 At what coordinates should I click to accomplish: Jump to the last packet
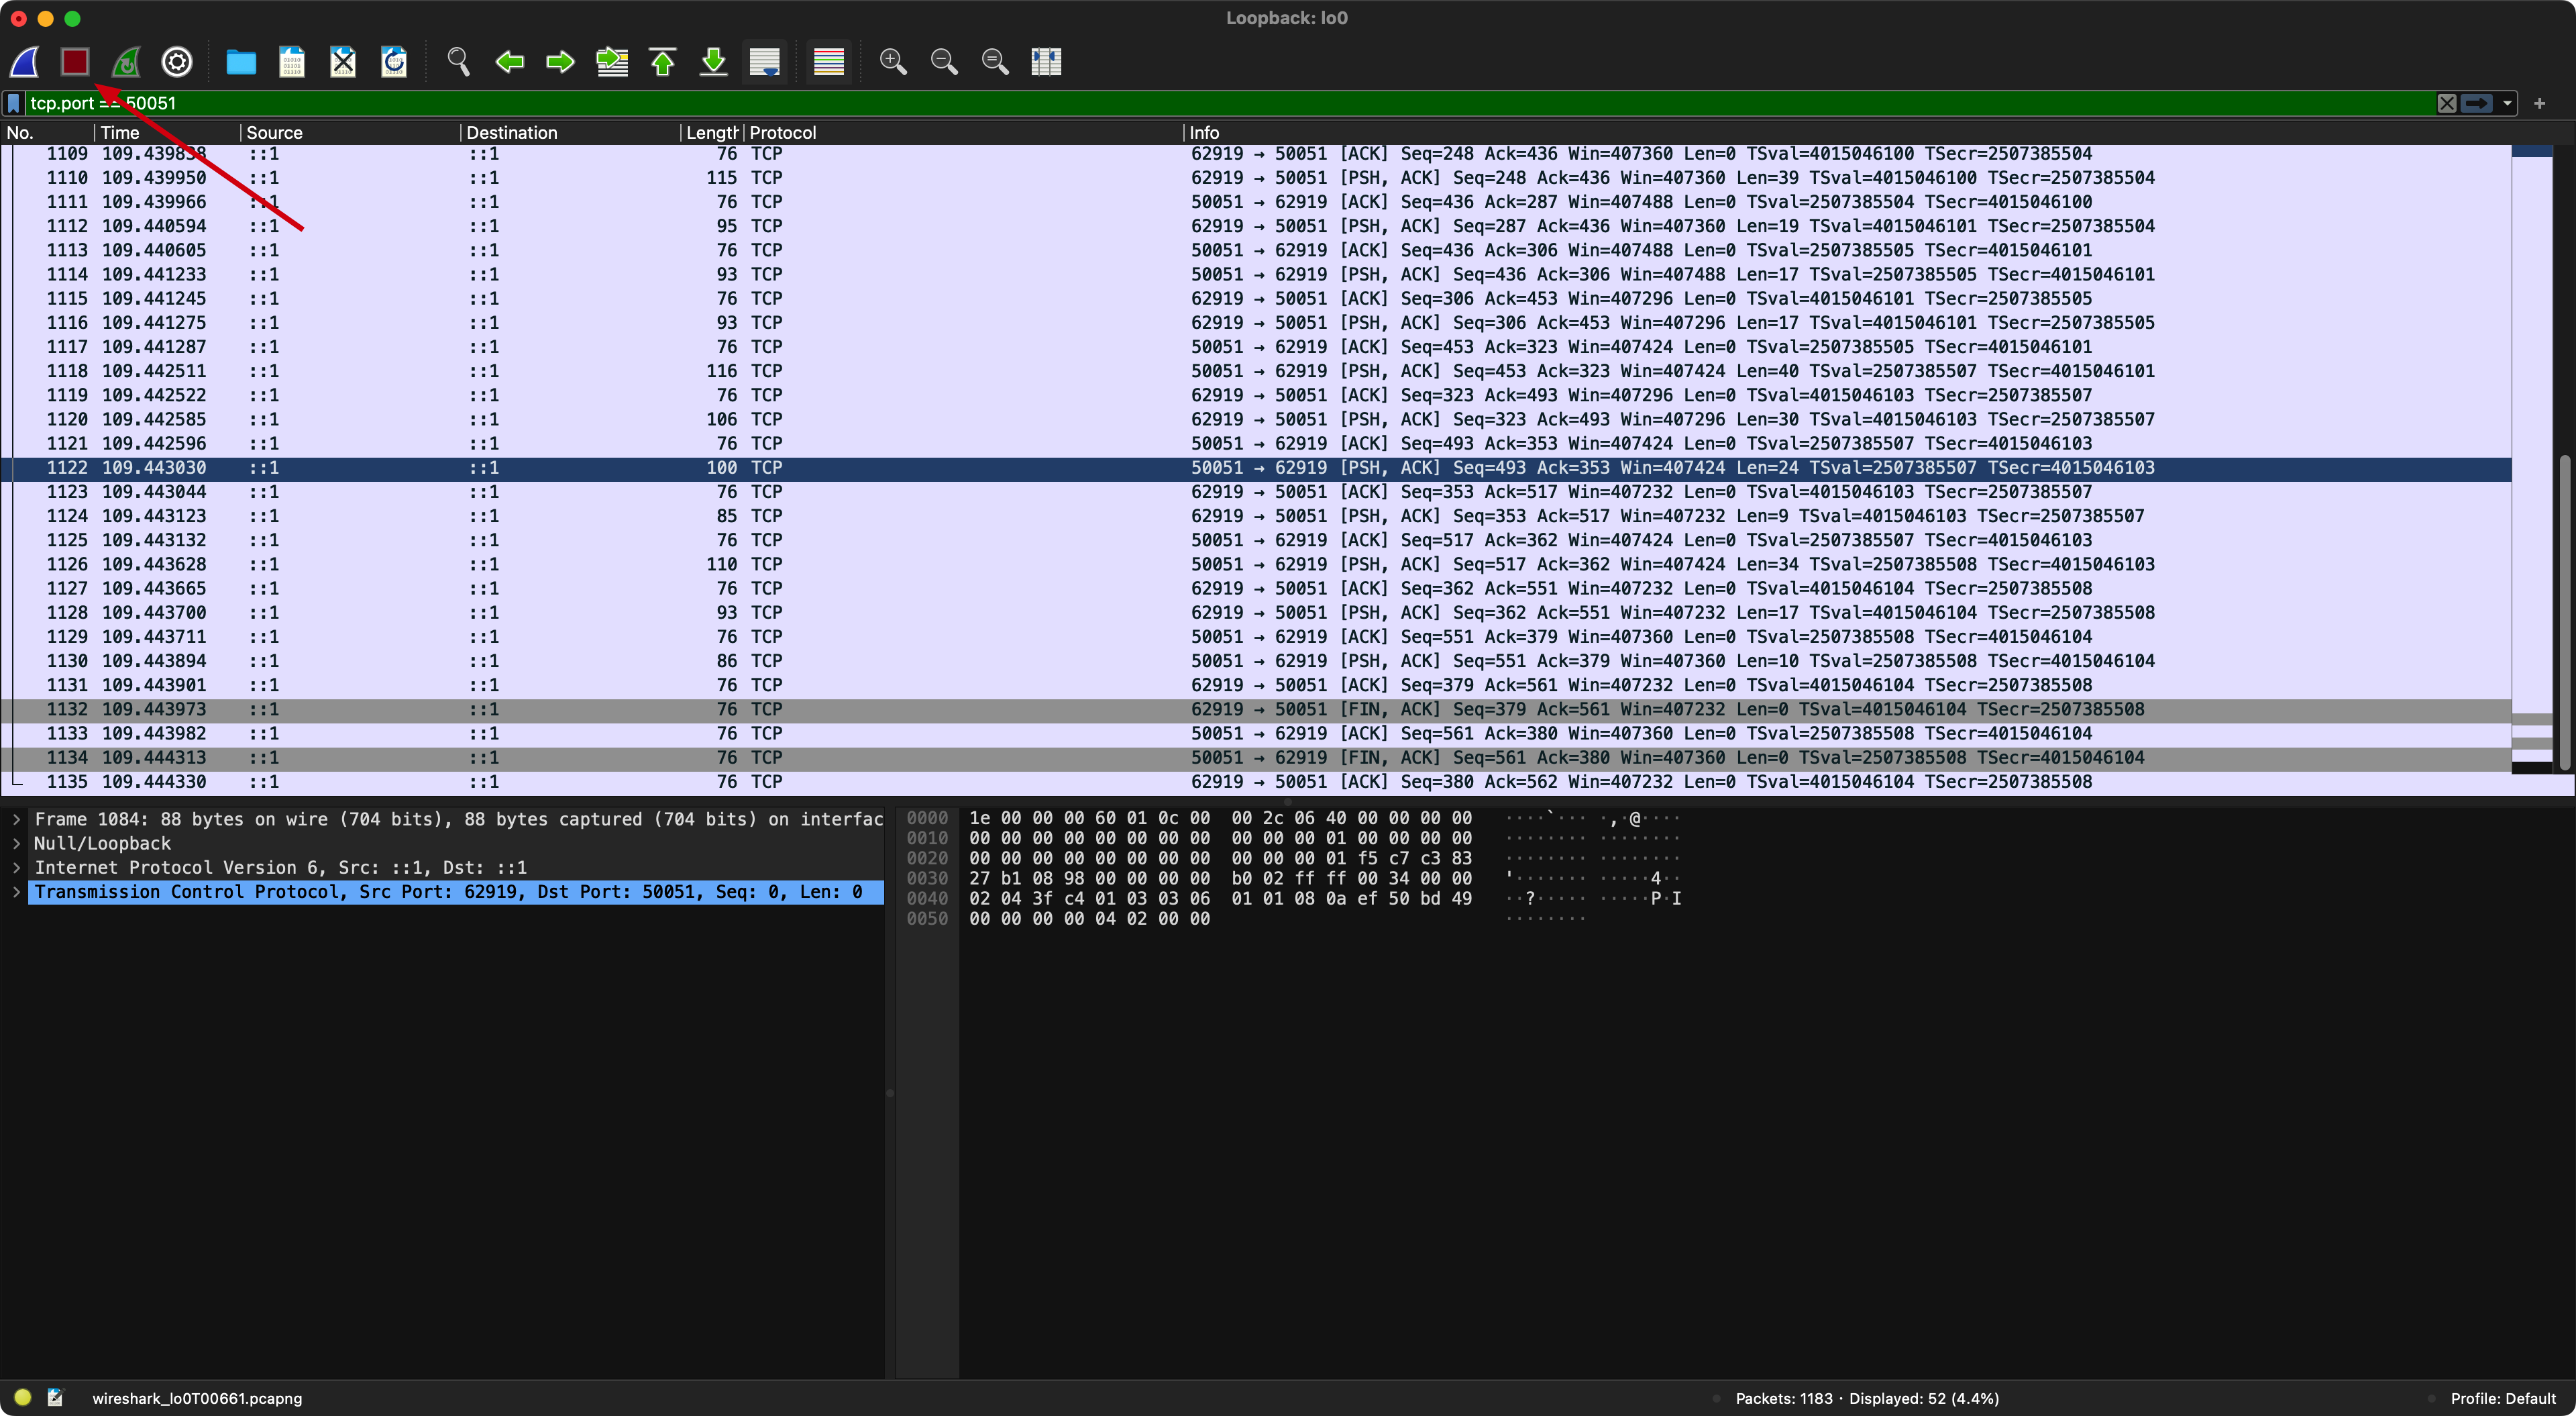(713, 62)
